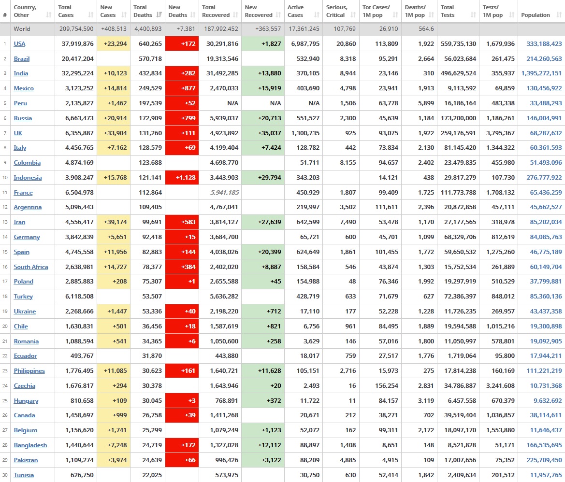Open the Chile country link
The height and width of the screenshot is (482, 565).
coord(21,326)
